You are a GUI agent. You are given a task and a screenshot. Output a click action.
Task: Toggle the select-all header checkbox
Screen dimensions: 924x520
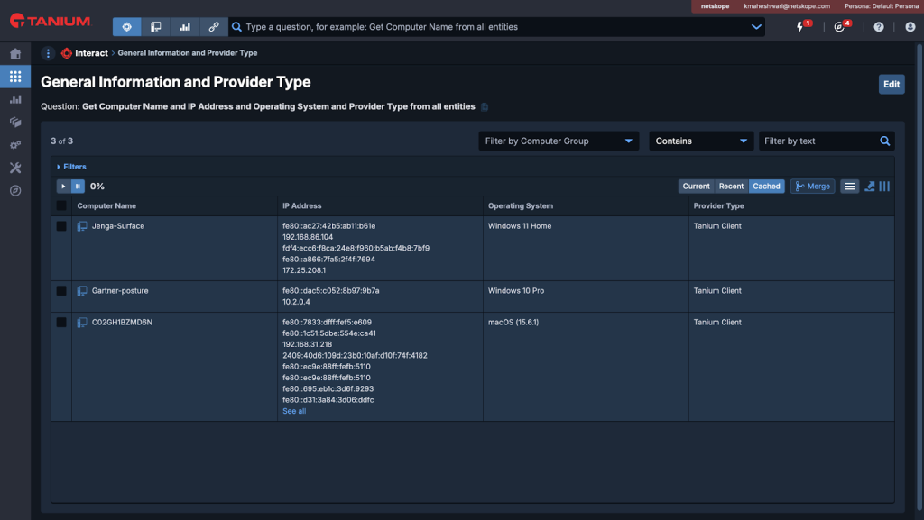(x=61, y=205)
